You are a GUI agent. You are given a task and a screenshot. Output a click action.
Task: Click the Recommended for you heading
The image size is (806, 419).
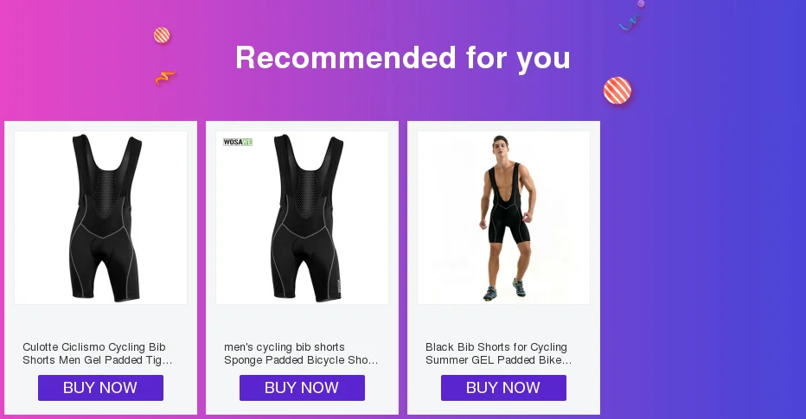(x=402, y=58)
